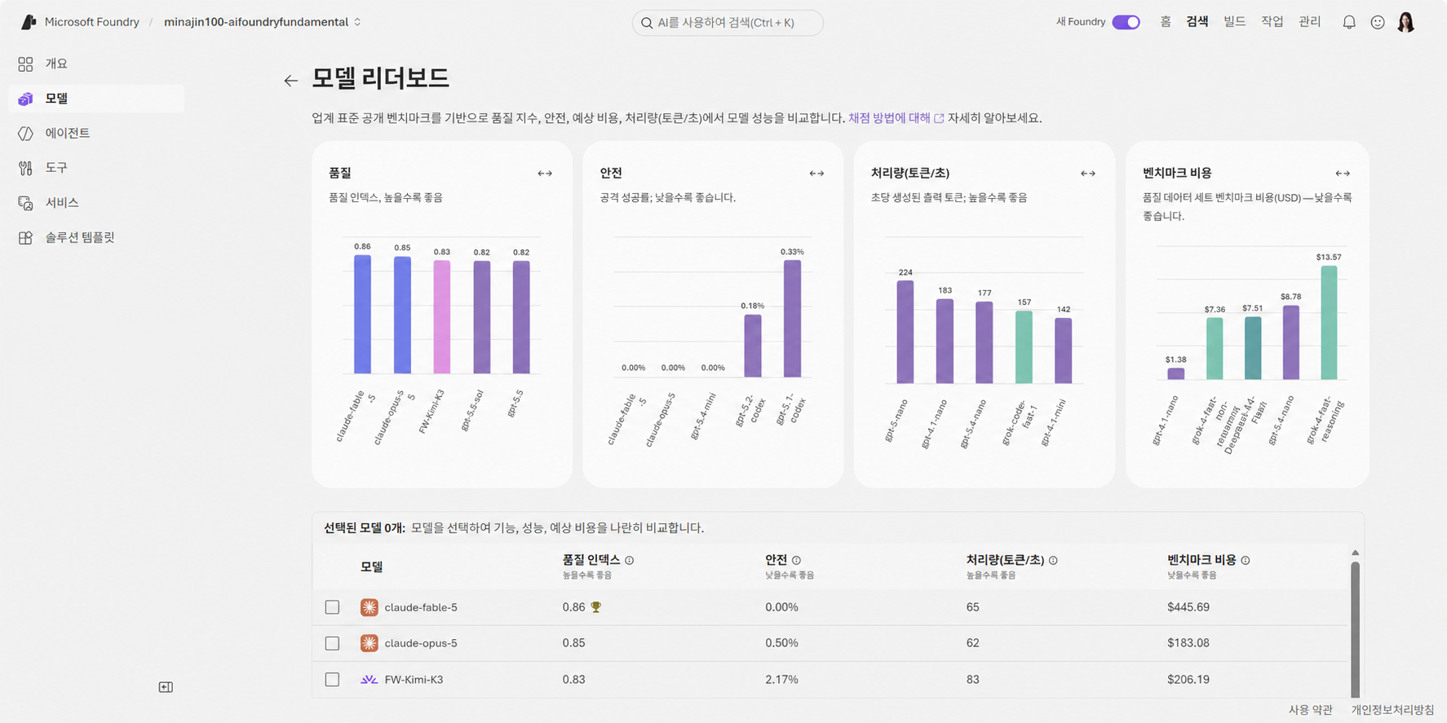Image resolution: width=1447 pixels, height=723 pixels.
Task: Click the Microsoft Foundry breadcrumb text
Action: point(92,22)
